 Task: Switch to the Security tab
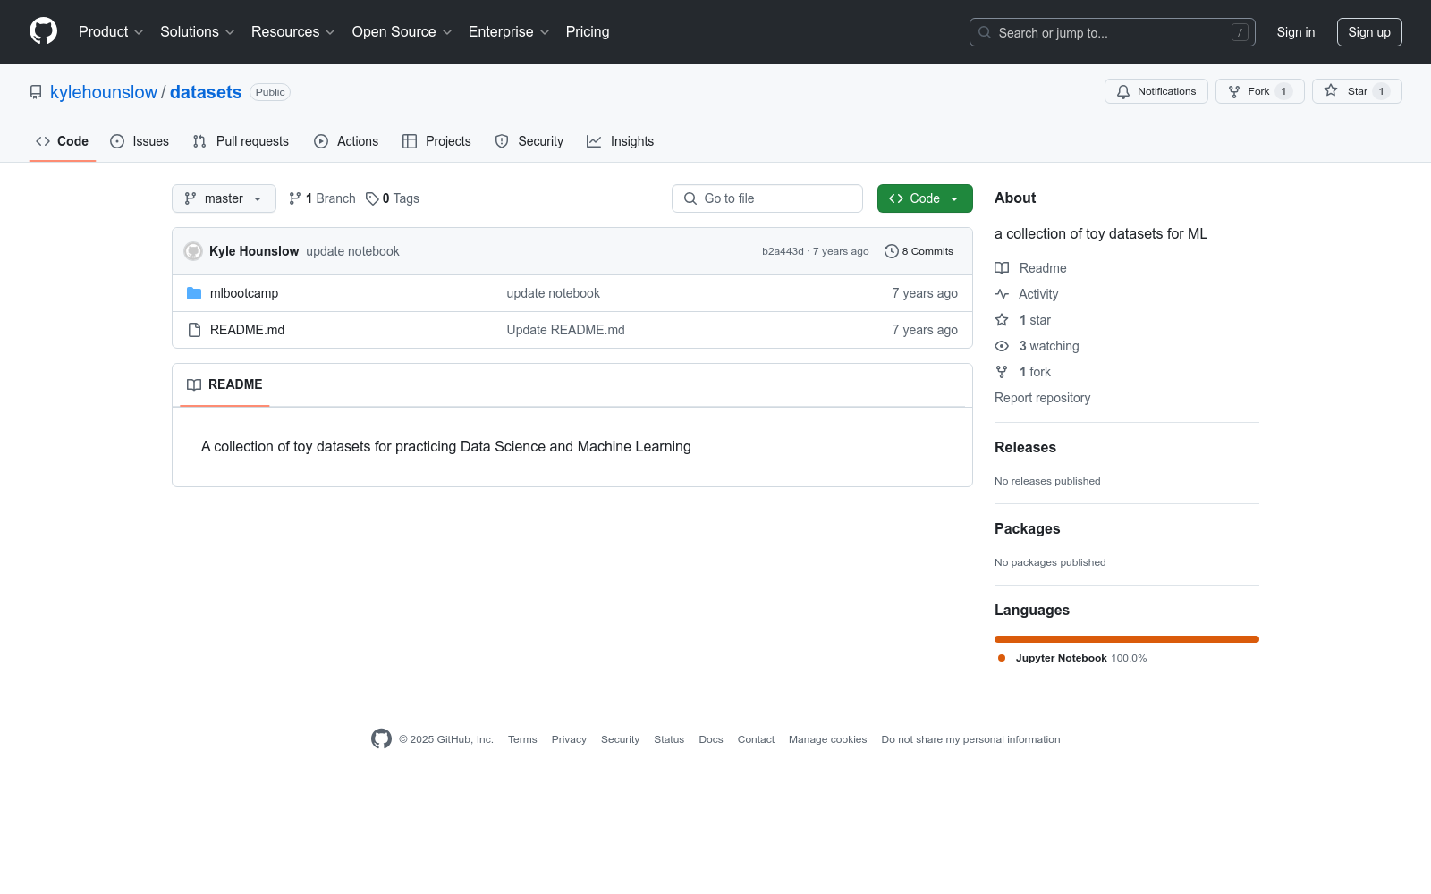pos(529,141)
